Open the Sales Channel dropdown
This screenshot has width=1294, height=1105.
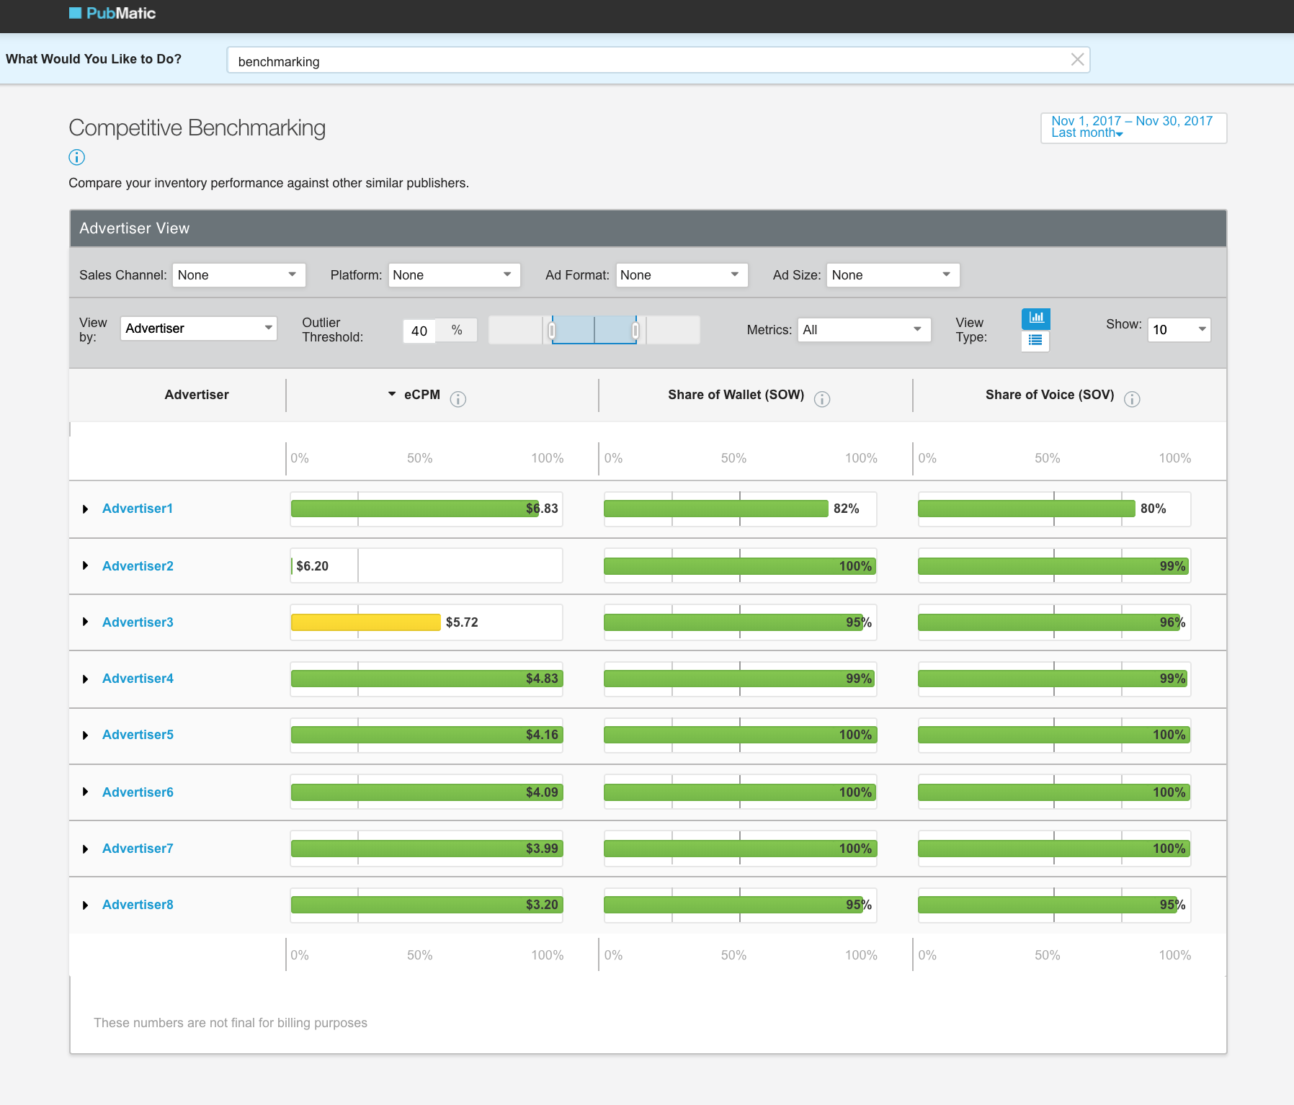tap(238, 275)
